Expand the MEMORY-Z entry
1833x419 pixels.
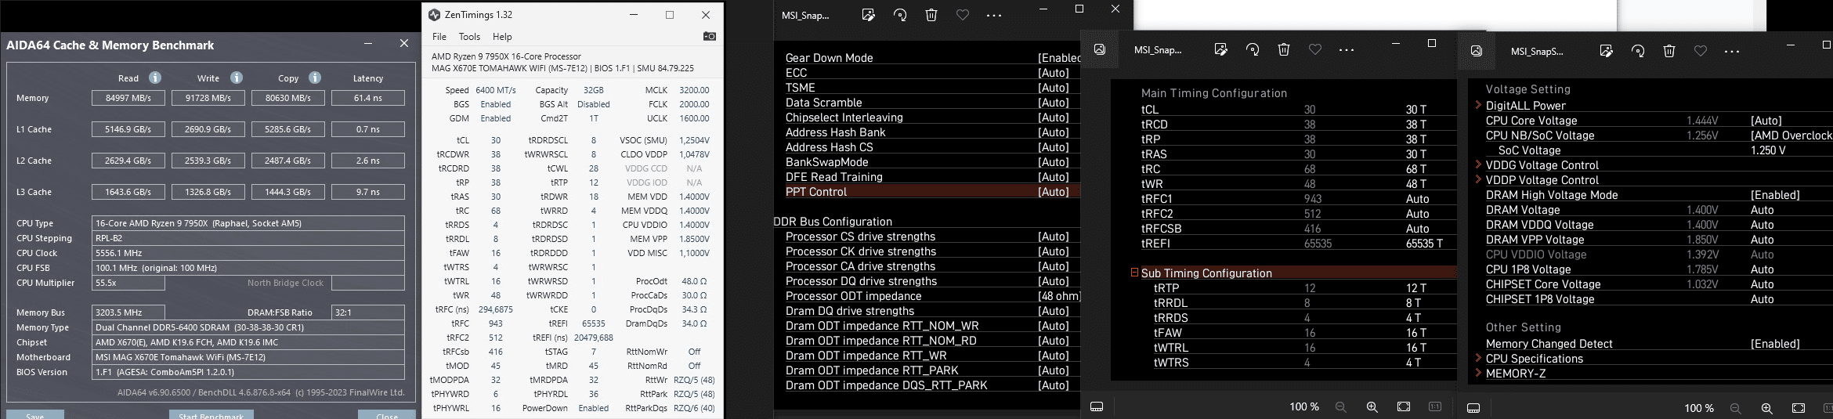(x=1478, y=373)
